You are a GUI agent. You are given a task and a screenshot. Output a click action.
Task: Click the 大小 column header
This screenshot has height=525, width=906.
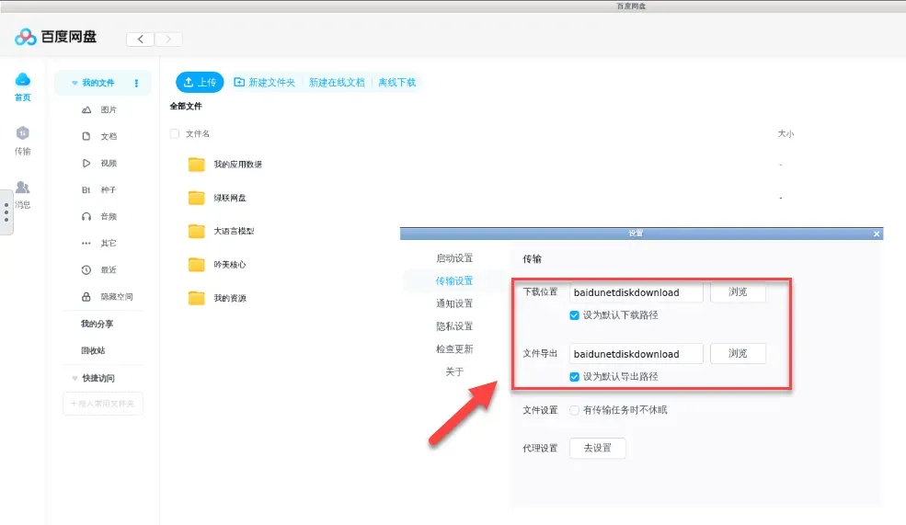pos(786,134)
